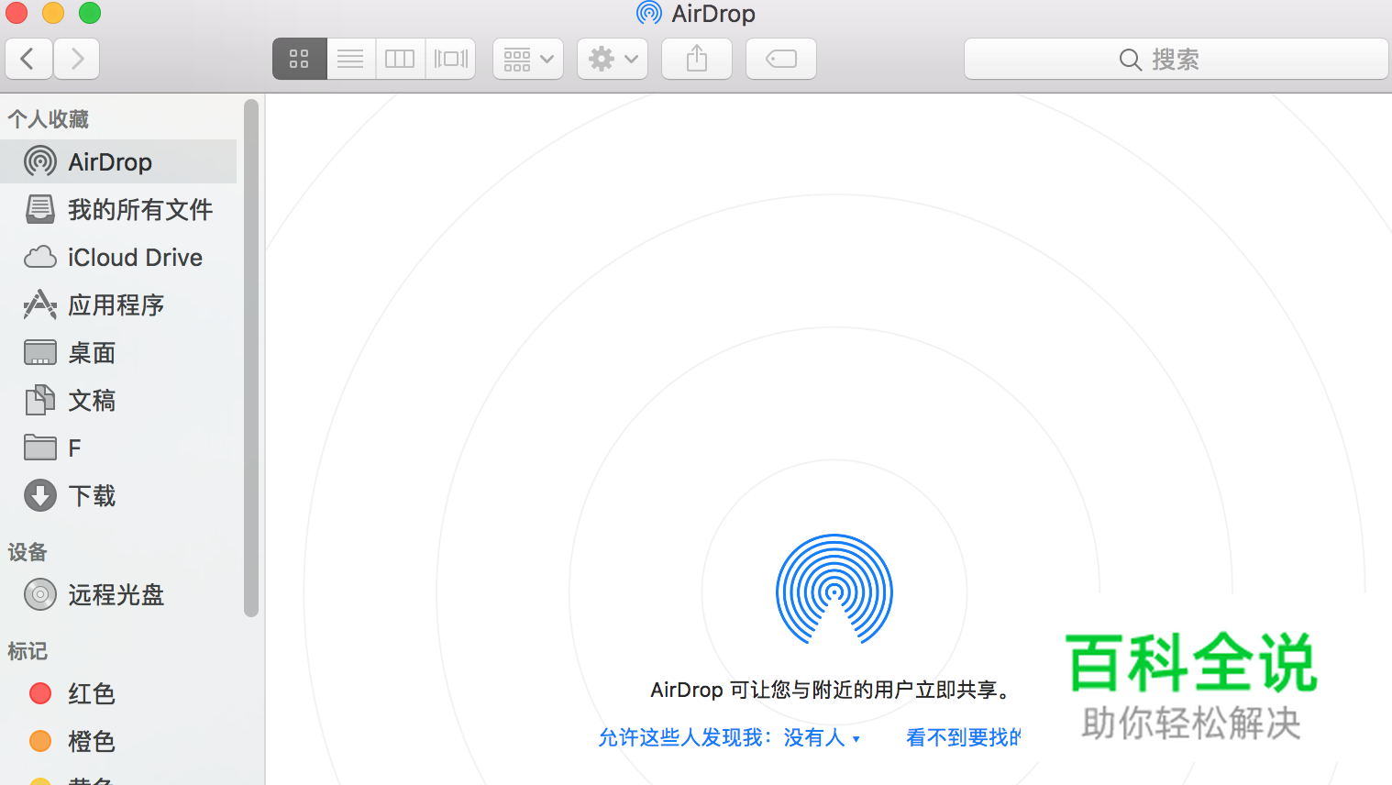Image resolution: width=1392 pixels, height=785 pixels.
Task: Switch to column view
Action: (400, 60)
